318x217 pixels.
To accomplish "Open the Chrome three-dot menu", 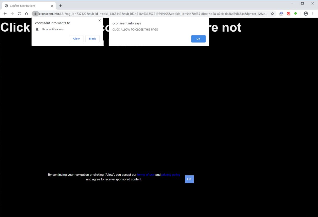I will point(313,14).
